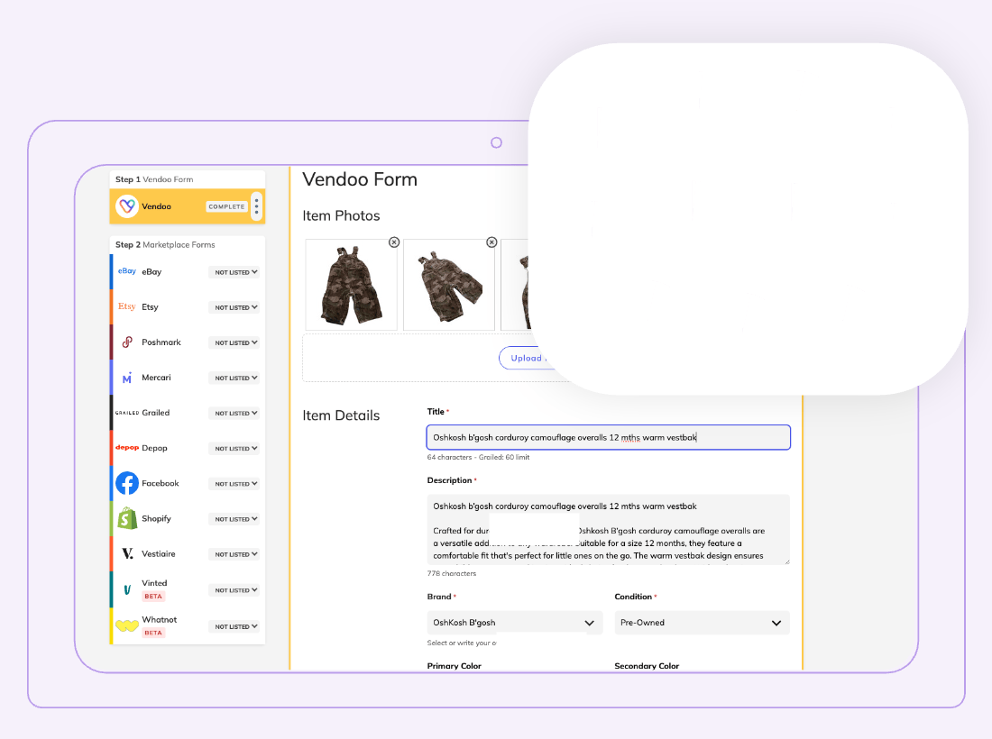The width and height of the screenshot is (992, 739).
Task: Open the first overalls photo thumbnail
Action: [351, 285]
